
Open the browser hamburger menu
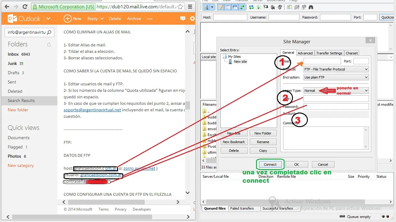[x=190, y=6]
